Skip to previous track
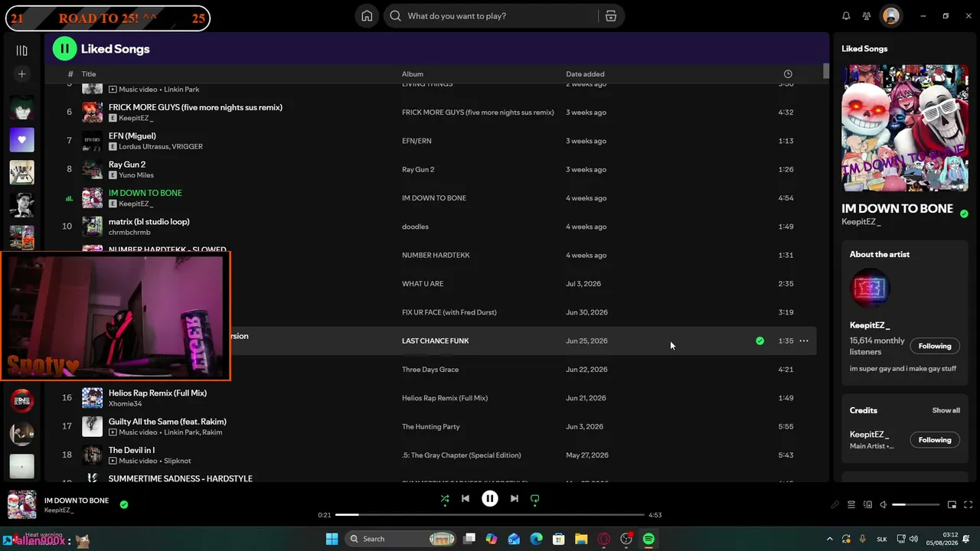This screenshot has height=551, width=980. [465, 499]
